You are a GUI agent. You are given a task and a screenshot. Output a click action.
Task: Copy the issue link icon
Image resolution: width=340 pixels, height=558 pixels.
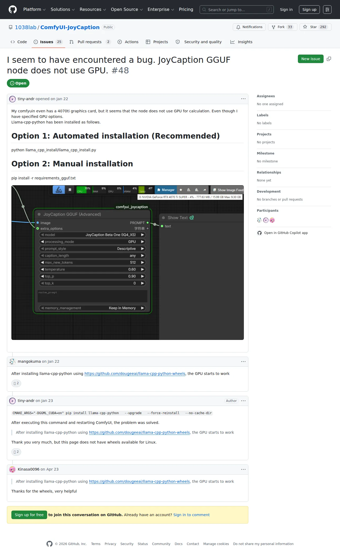tap(329, 59)
